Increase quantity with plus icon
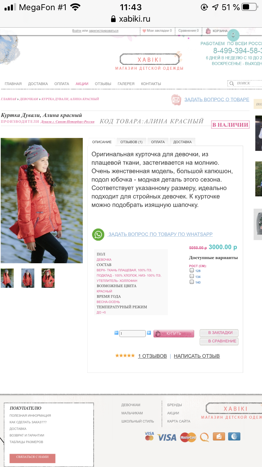 pos(149,333)
